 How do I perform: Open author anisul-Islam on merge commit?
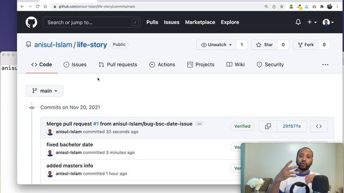[x=69, y=132]
